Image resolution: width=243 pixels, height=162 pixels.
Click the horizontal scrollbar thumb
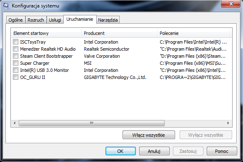(x=92, y=123)
